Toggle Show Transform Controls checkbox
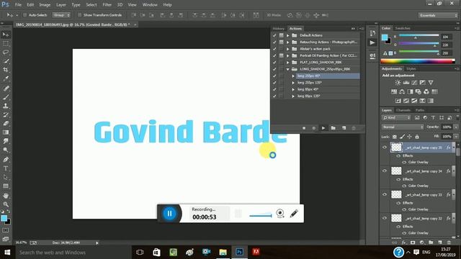461x259 pixels. coord(79,15)
